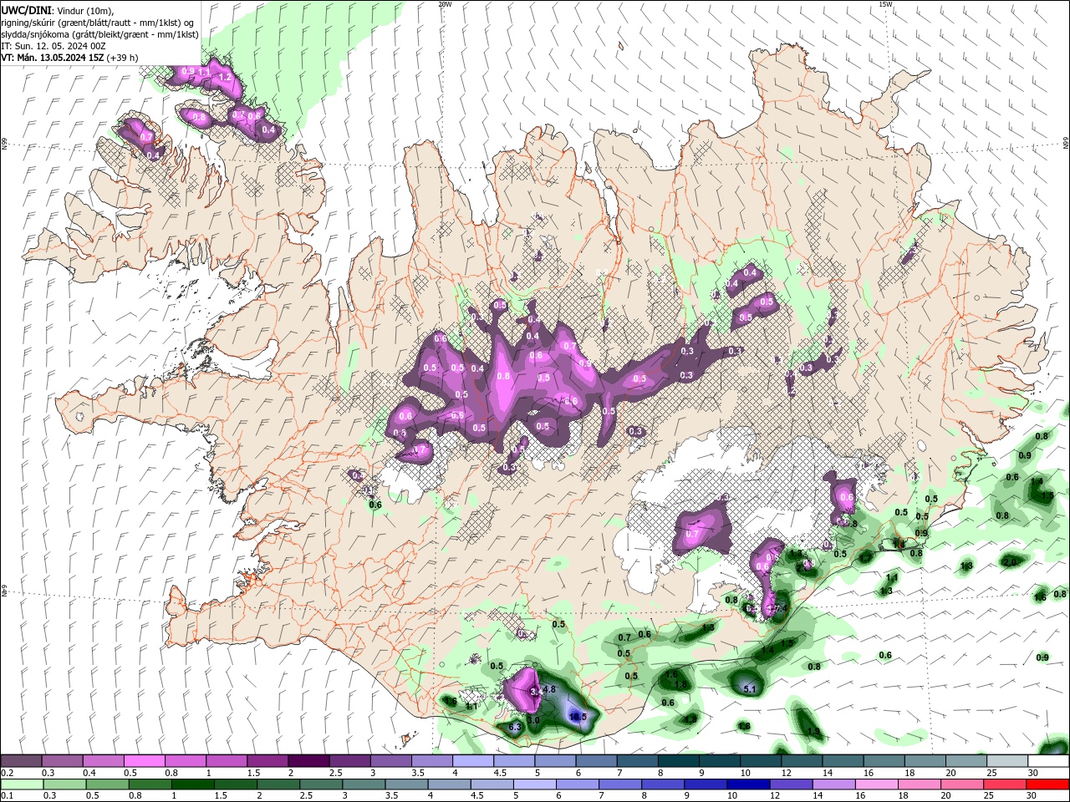This screenshot has width=1070, height=802.
Task: Click the '6.3' rainfall value near southern tip
Action: pos(515,728)
